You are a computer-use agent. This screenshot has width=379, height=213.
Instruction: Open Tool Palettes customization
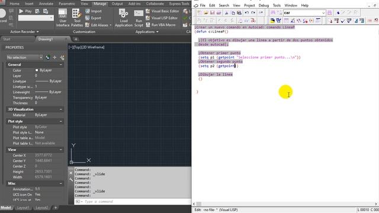(77, 18)
